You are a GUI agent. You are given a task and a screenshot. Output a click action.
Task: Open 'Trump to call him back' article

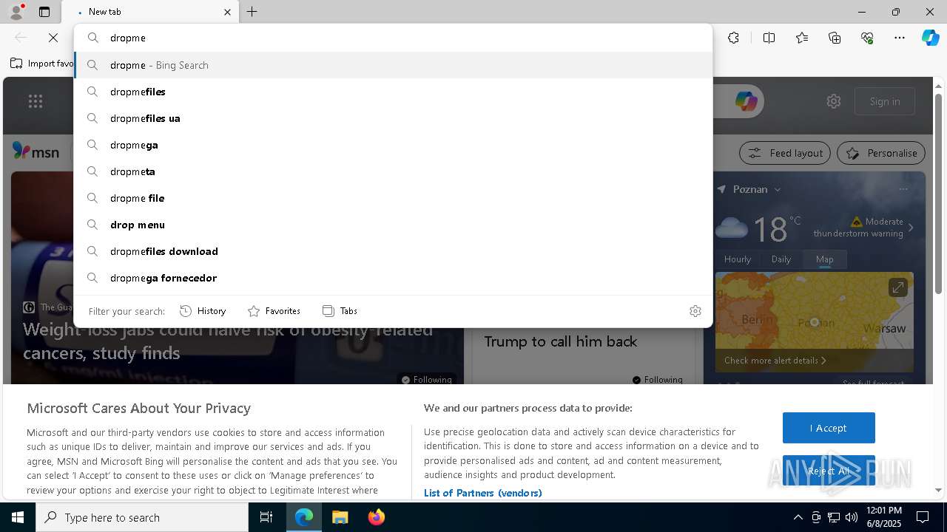tap(560, 341)
